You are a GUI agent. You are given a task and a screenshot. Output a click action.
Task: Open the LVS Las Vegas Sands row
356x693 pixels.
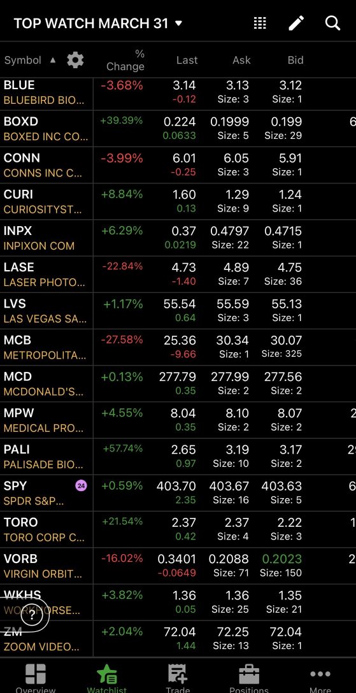pos(178,311)
